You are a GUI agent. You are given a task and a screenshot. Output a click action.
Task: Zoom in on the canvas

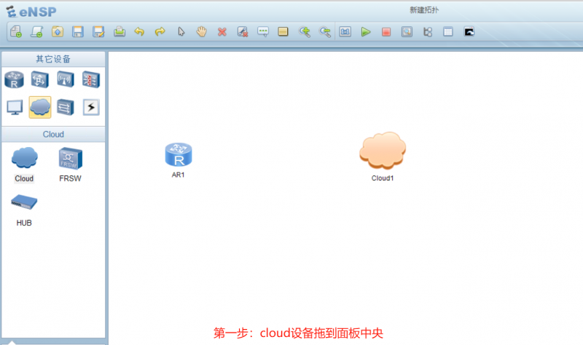[305, 32]
